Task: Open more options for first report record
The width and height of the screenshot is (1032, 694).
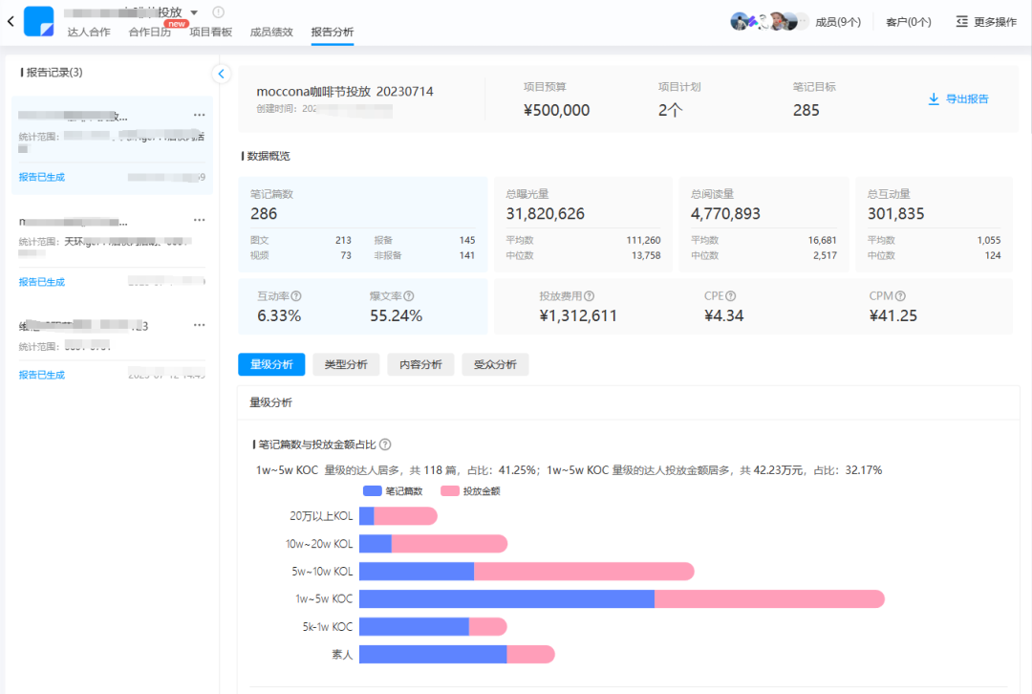Action: [200, 115]
